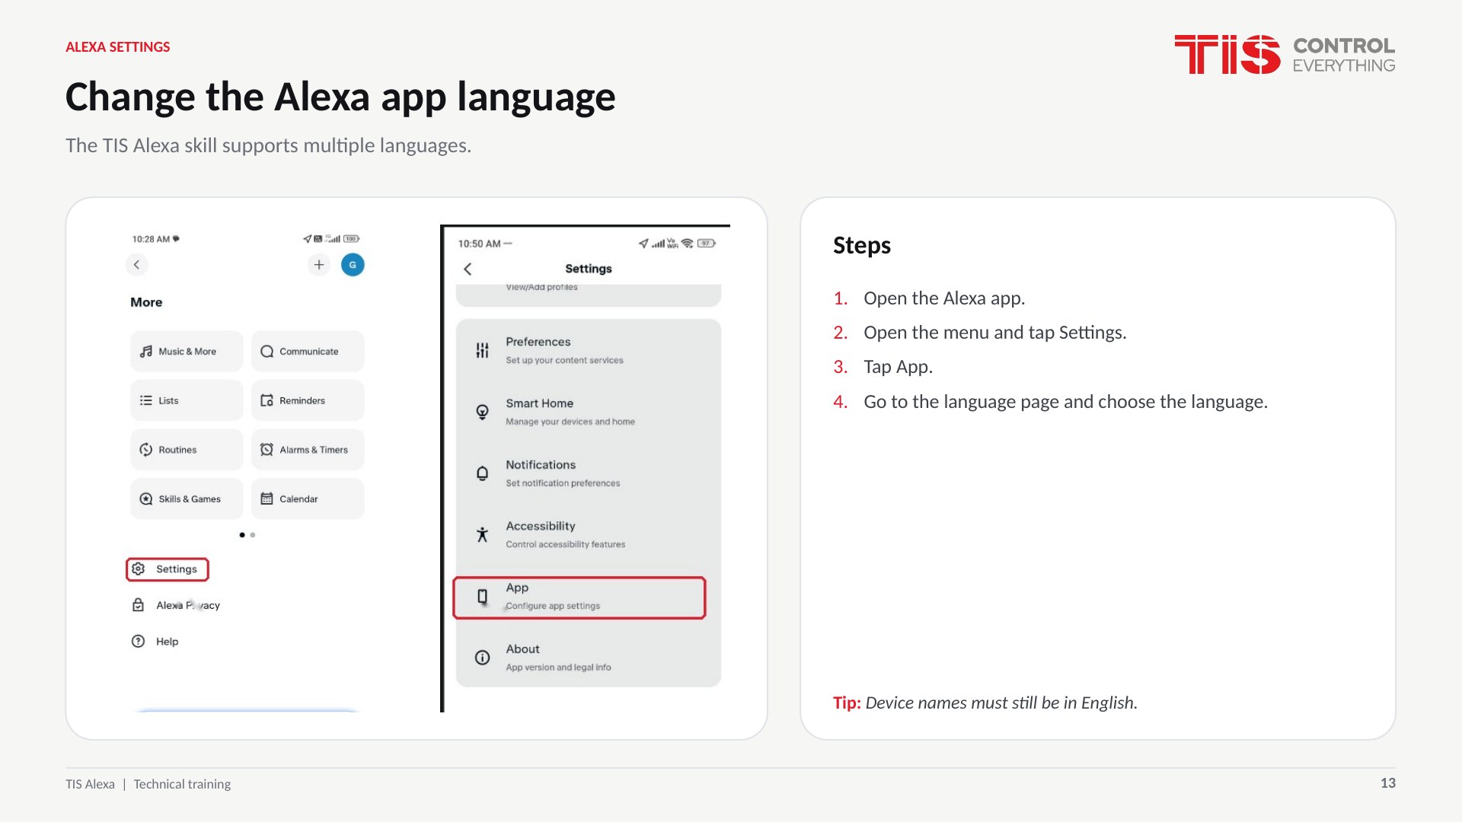Click the page number 13
The image size is (1462, 822).
(x=1388, y=783)
